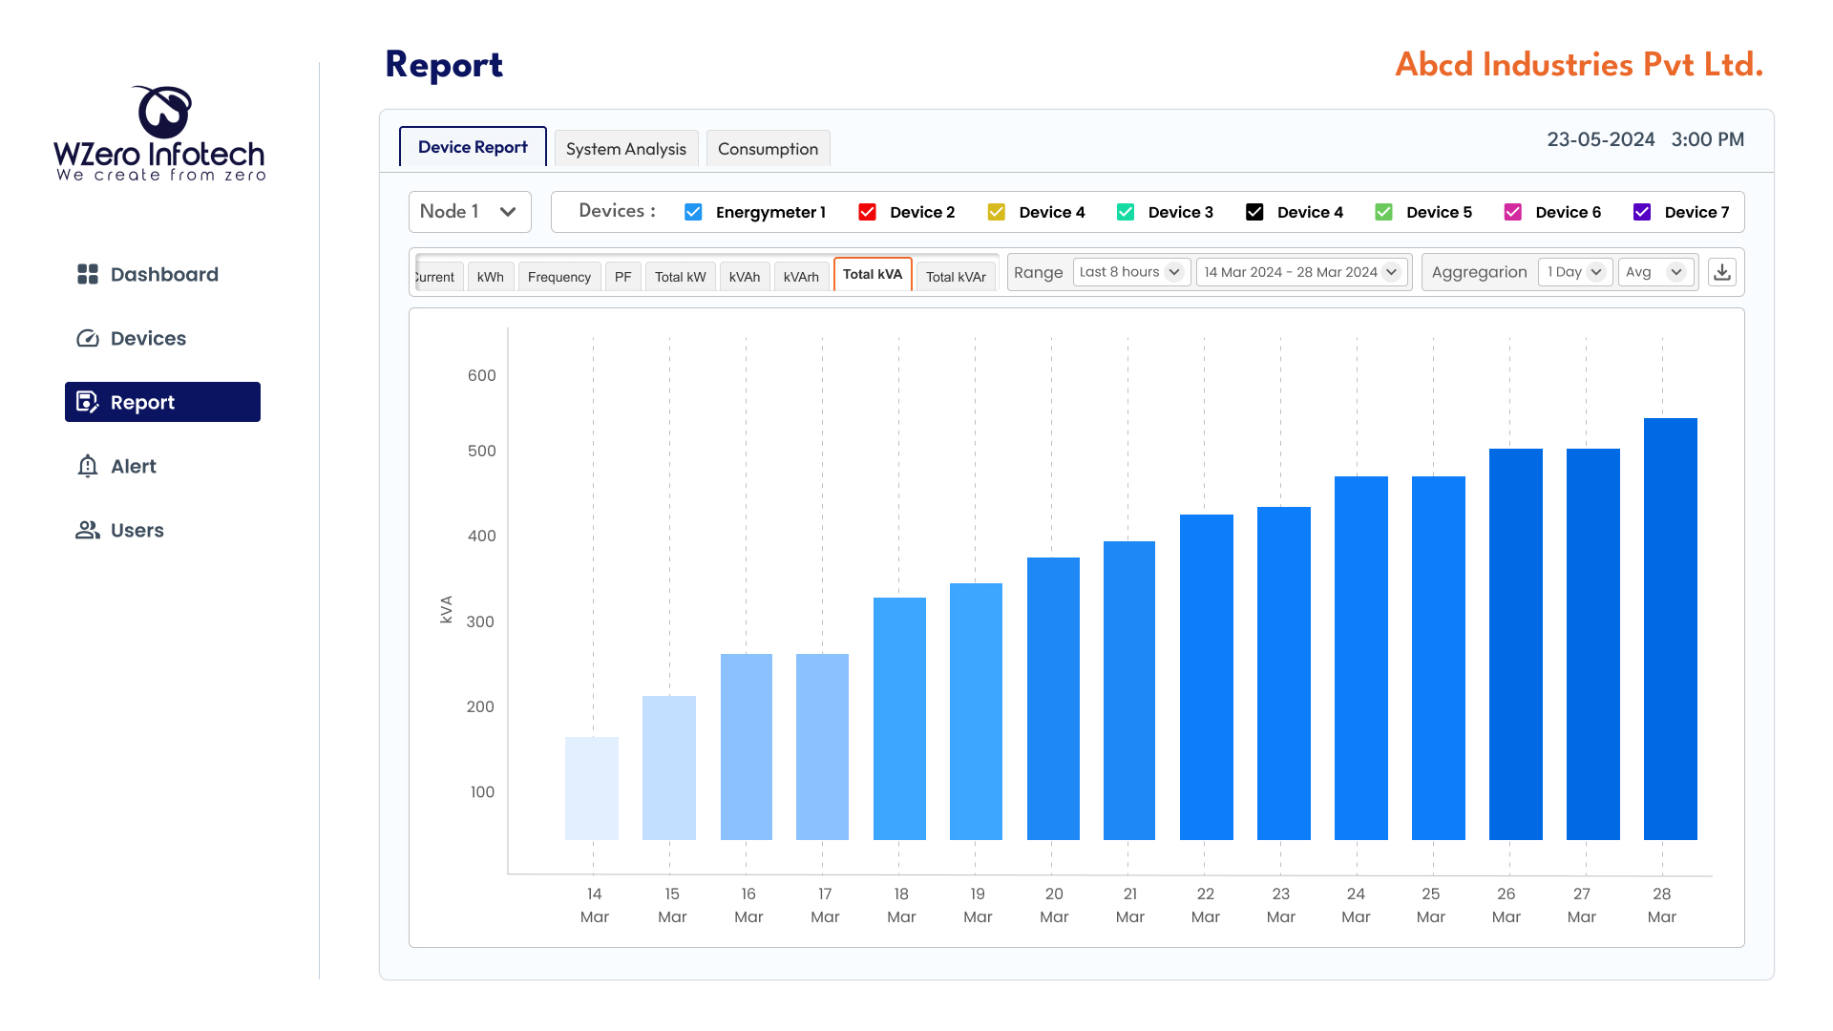Toggle the black Device 4 checkbox
Viewport: 1833px width, 1031px height.
(x=1254, y=212)
